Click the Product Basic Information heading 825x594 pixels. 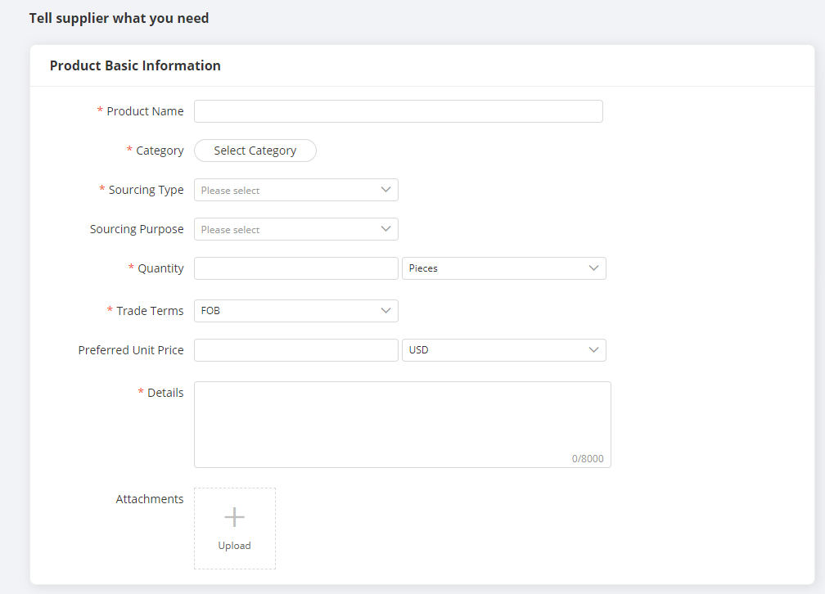pos(135,65)
